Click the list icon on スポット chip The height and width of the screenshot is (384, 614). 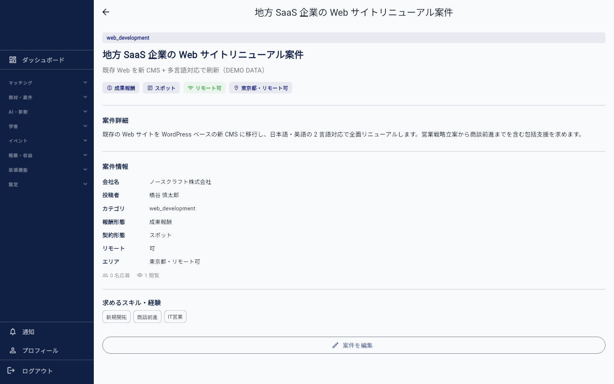point(150,88)
